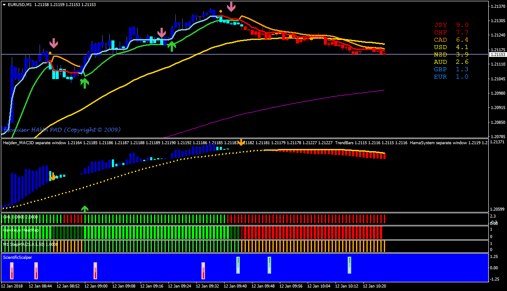Click the 1.21240 price axis label
Viewport: 507px width, 291px height.
coord(498,35)
